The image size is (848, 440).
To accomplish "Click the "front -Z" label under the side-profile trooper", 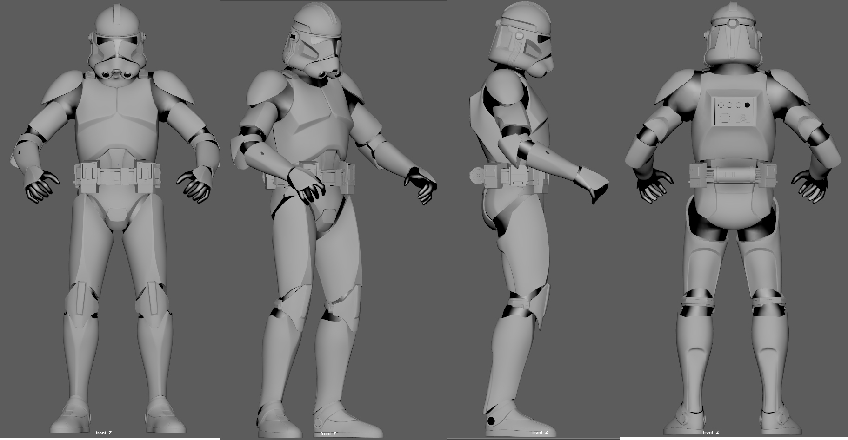I will click(x=540, y=433).
